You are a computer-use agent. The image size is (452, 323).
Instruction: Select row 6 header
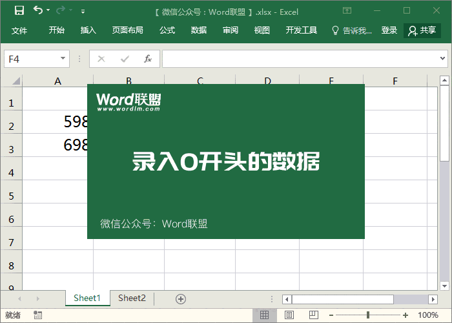tap(11, 215)
